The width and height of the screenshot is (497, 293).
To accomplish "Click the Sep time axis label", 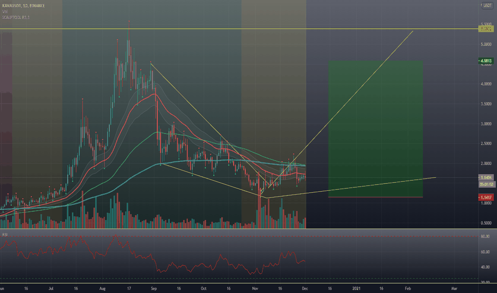I will coord(154,289).
